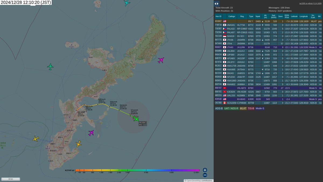Image resolution: width=323 pixels, height=182 pixels.
Task: Click callsign SNJ43 in the table
Action: 230,73
